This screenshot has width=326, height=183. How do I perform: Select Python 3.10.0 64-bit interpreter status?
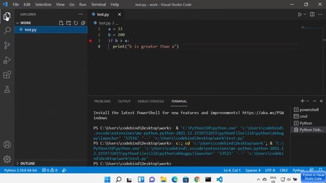point(20,170)
